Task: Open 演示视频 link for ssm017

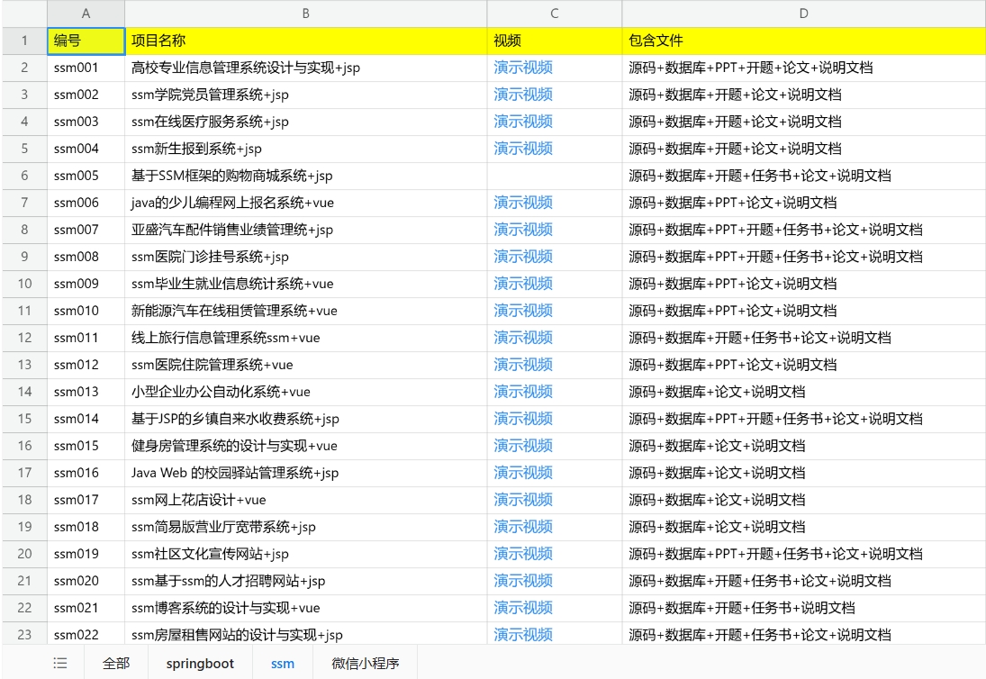Action: [523, 500]
